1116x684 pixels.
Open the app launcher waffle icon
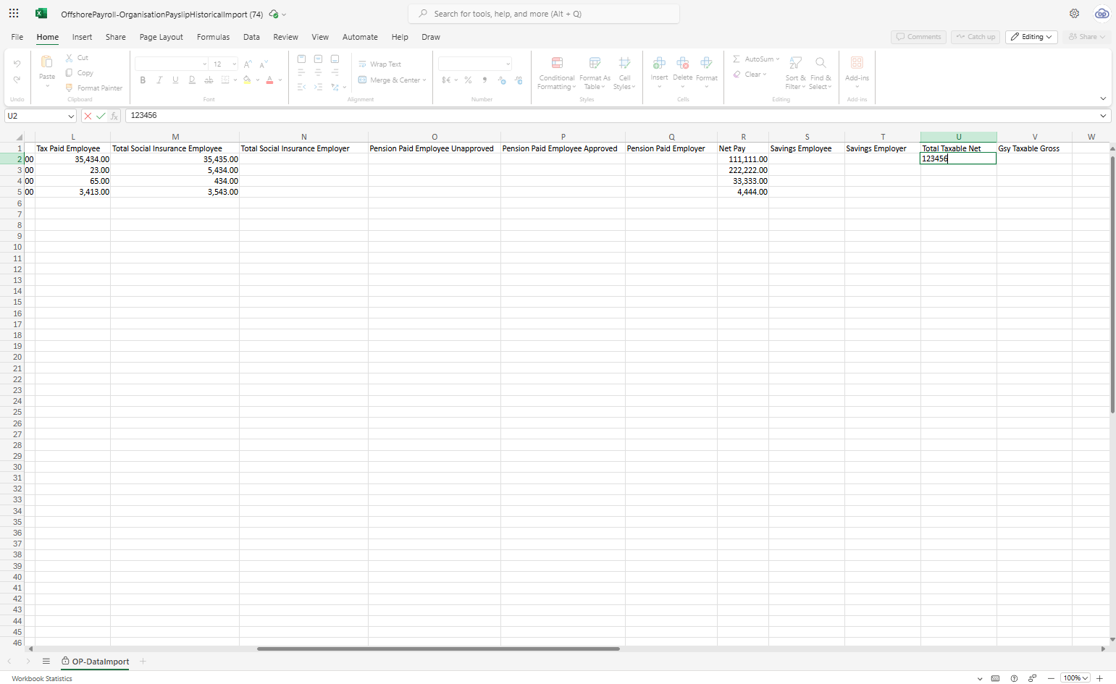[14, 13]
